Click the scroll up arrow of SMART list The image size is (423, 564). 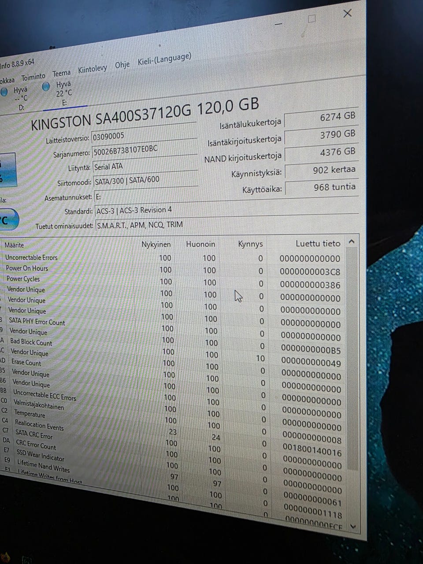(351, 241)
